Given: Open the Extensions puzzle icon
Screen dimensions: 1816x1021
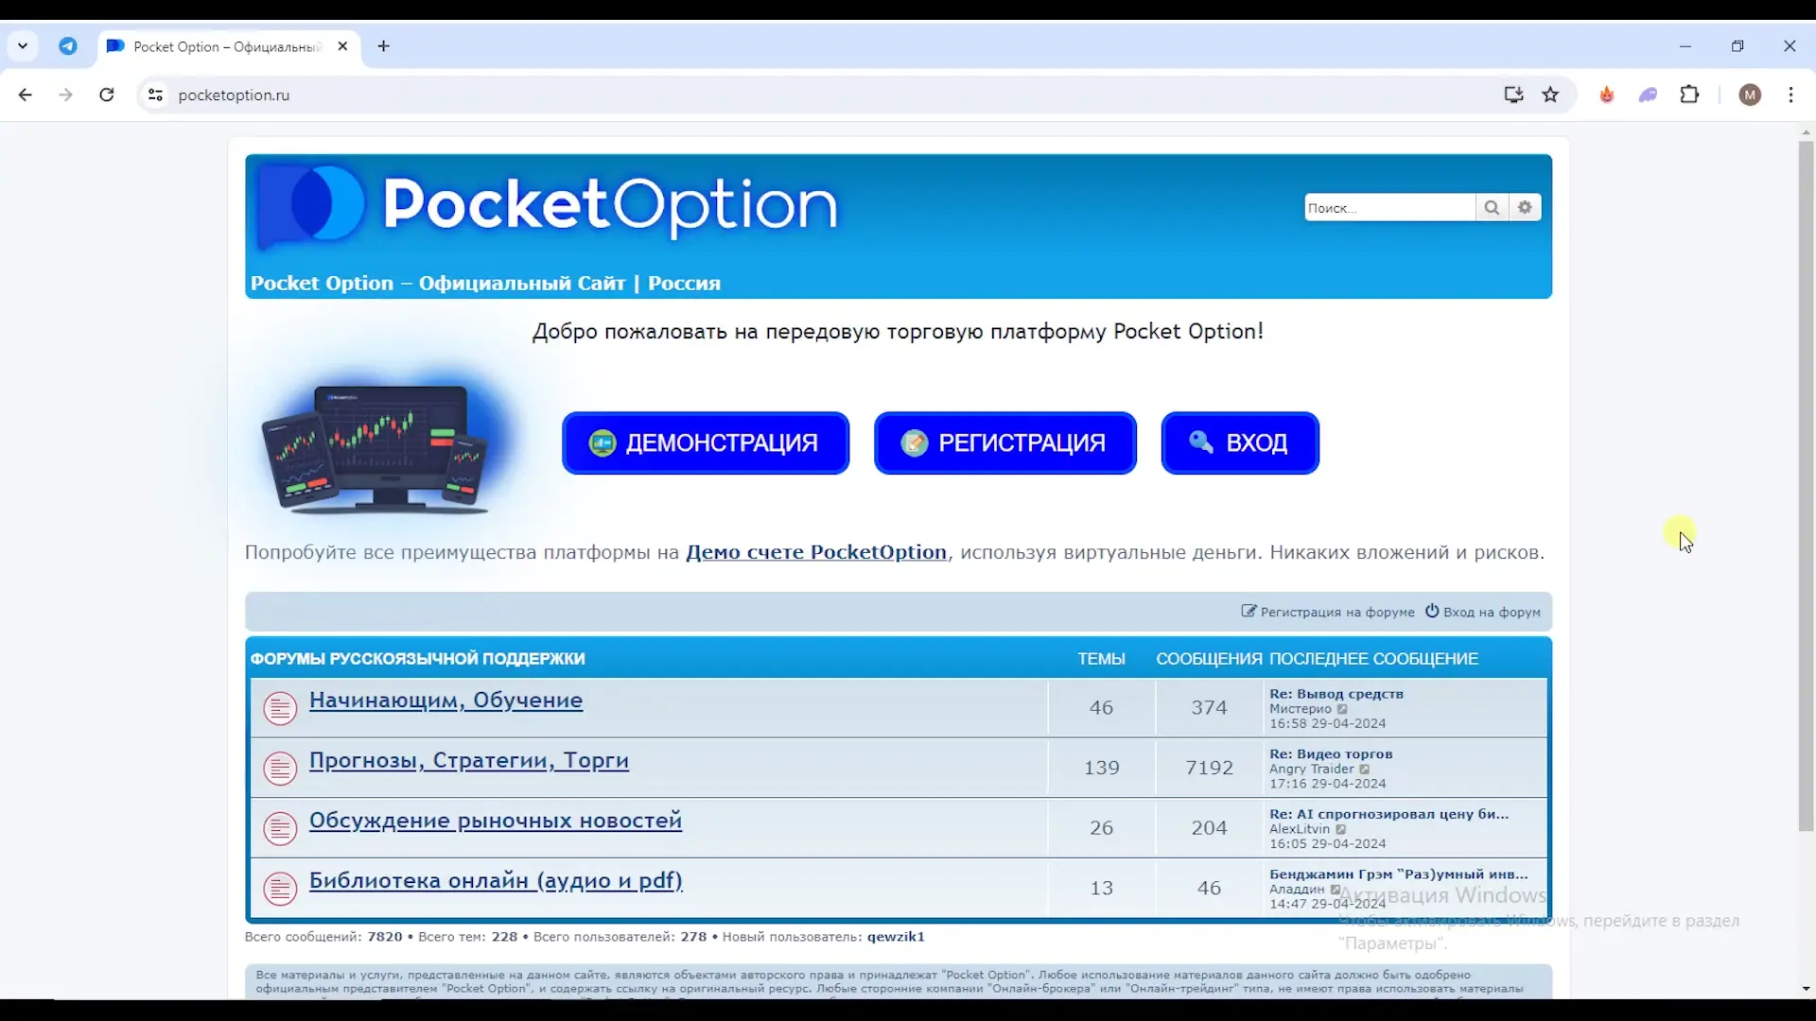Looking at the screenshot, I should pos(1689,95).
